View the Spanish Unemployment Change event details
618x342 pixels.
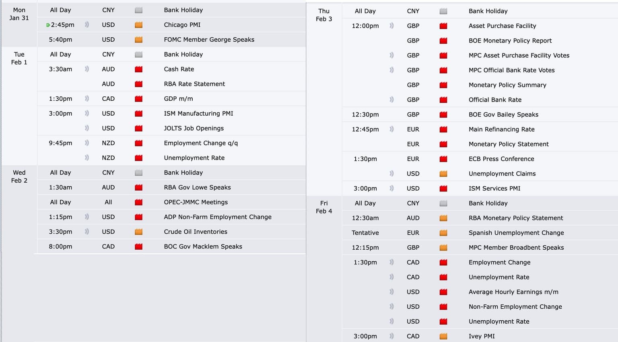click(516, 233)
